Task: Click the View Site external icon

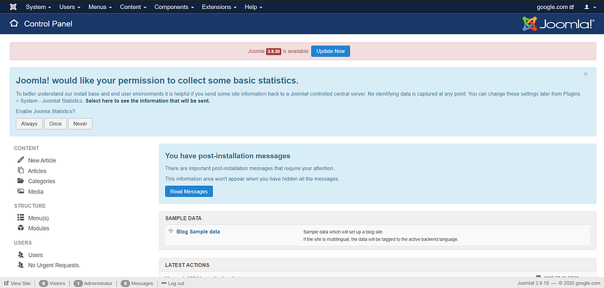Action: 6,283
